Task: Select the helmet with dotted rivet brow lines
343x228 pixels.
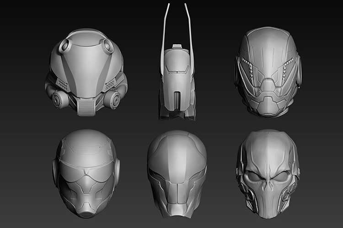Action: 268,72
